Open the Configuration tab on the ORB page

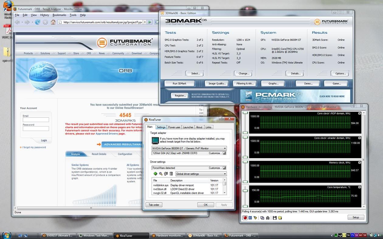coord(125,154)
